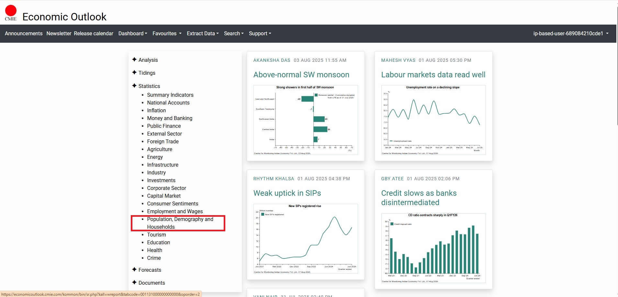Click the star icon beside Documents

click(134, 282)
